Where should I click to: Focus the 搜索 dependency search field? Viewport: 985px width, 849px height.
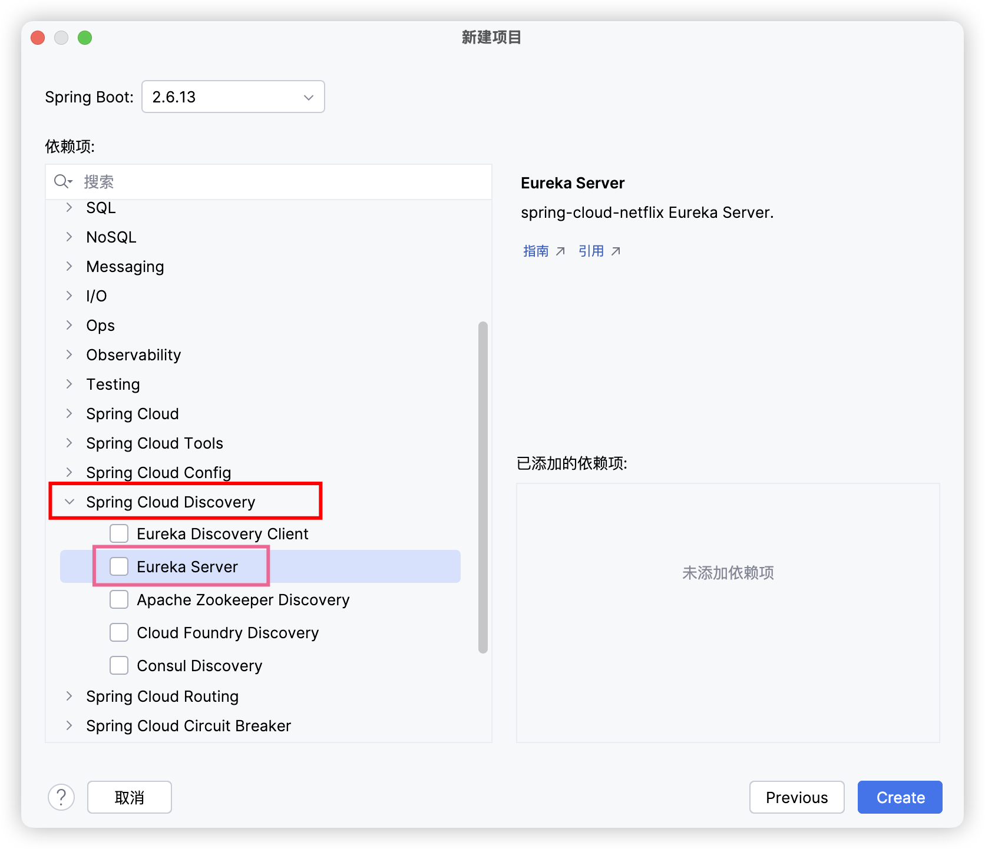[x=269, y=181]
